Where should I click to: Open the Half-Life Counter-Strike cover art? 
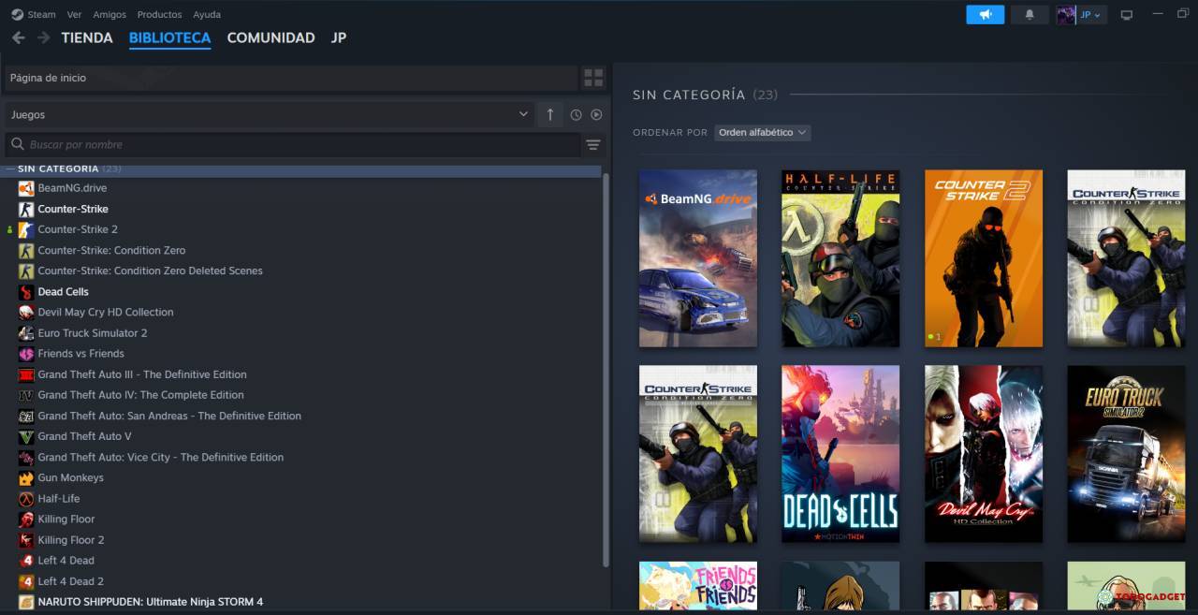tap(840, 258)
